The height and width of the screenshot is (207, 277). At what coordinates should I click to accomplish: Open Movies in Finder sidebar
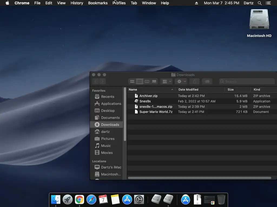(x=107, y=153)
